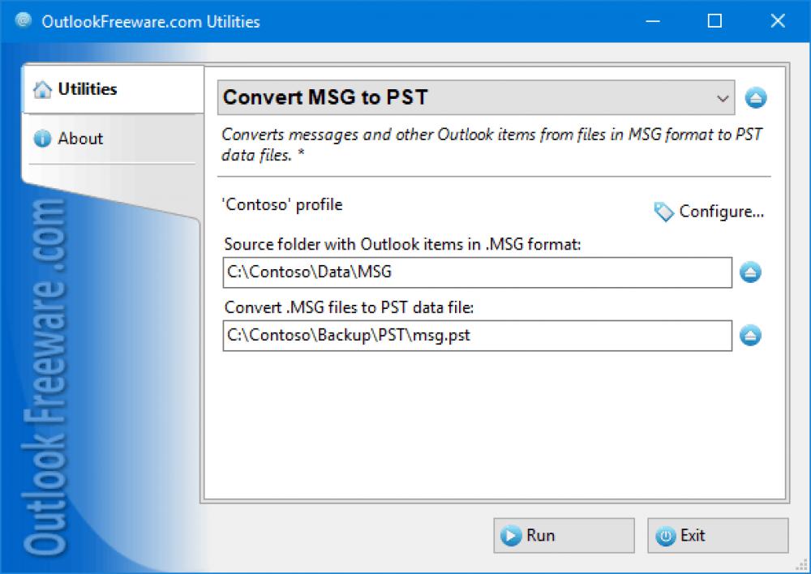Open the Convert MSG to PST combo box
811x574 pixels.
pos(470,97)
